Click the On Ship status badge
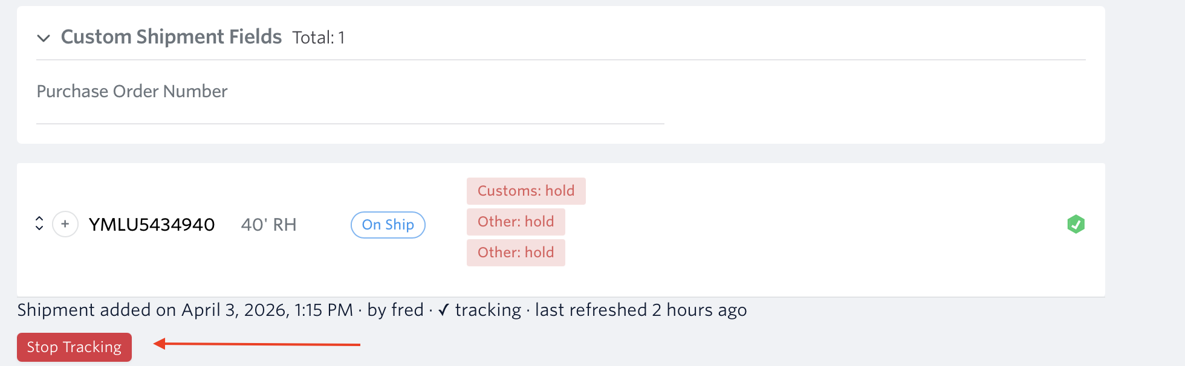Image resolution: width=1185 pixels, height=366 pixels. click(388, 225)
